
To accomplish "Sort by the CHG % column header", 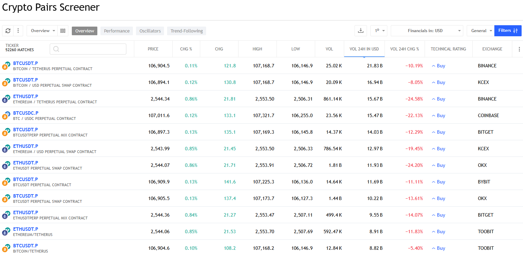I will tap(186, 49).
